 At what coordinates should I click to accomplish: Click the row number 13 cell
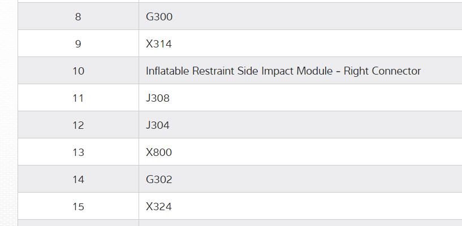click(x=78, y=153)
